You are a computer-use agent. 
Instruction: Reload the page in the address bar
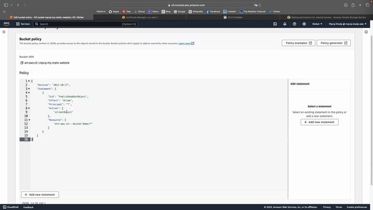260,5
